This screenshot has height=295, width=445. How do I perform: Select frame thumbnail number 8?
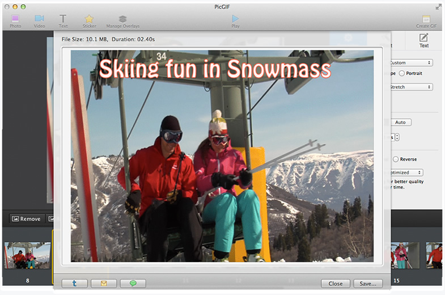[x=27, y=256]
